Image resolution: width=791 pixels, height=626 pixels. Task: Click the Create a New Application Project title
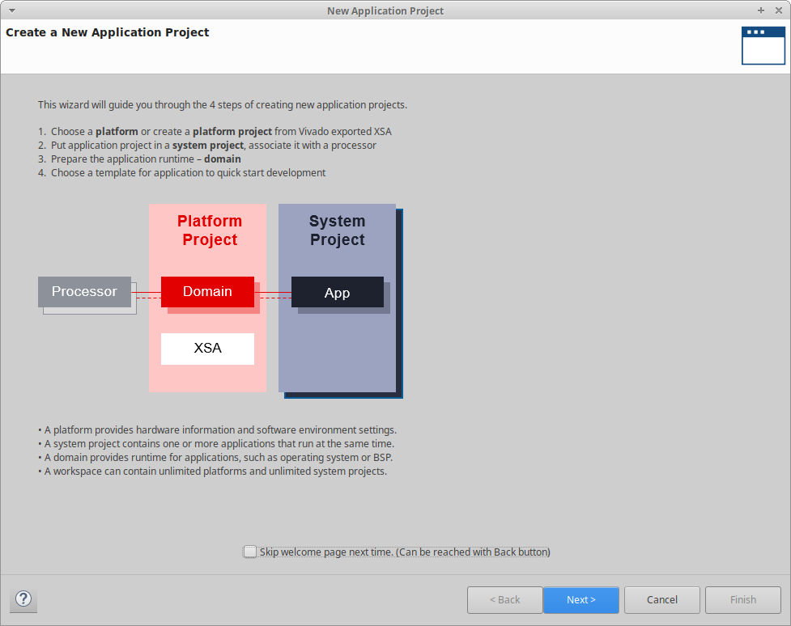click(108, 33)
